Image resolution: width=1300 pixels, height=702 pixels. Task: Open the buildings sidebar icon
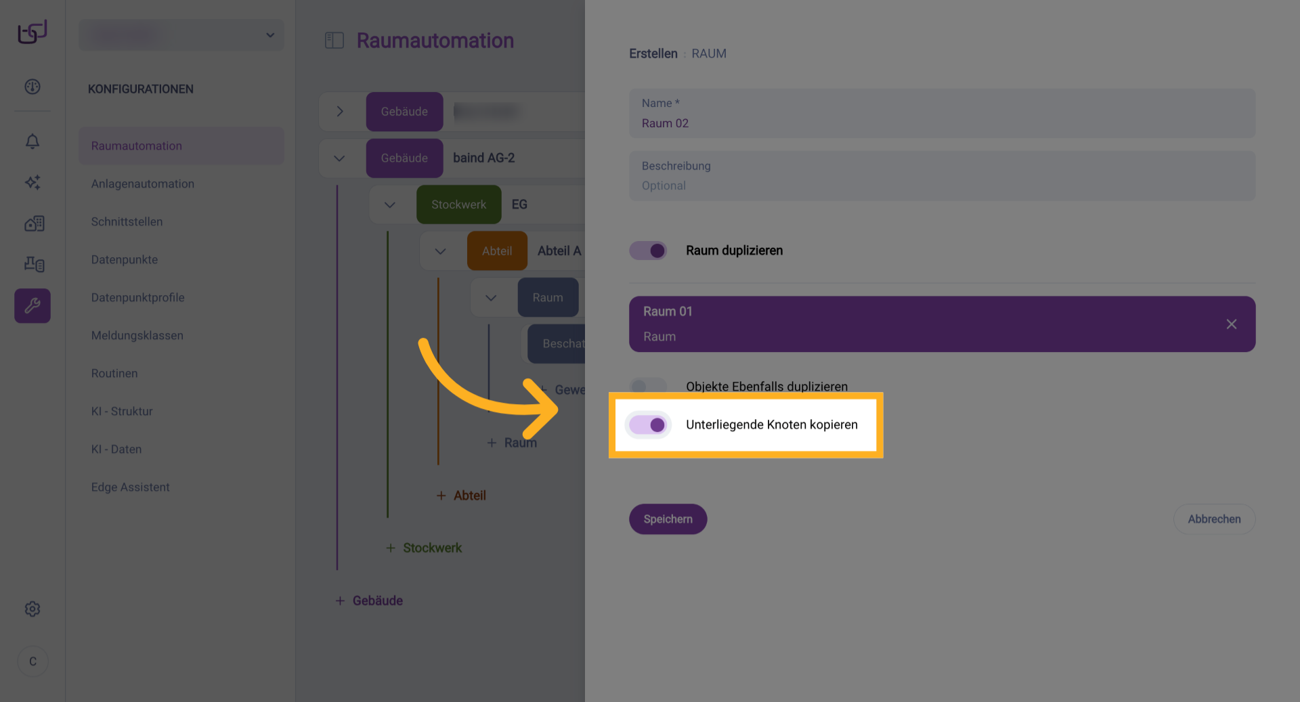click(x=34, y=223)
